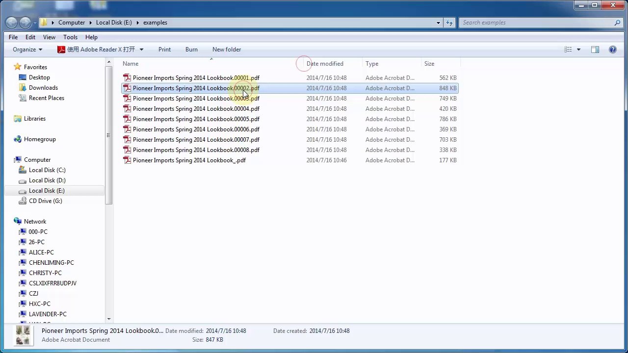Image resolution: width=628 pixels, height=353 pixels.
Task: Click the Print toolbar button
Action: [165, 50]
